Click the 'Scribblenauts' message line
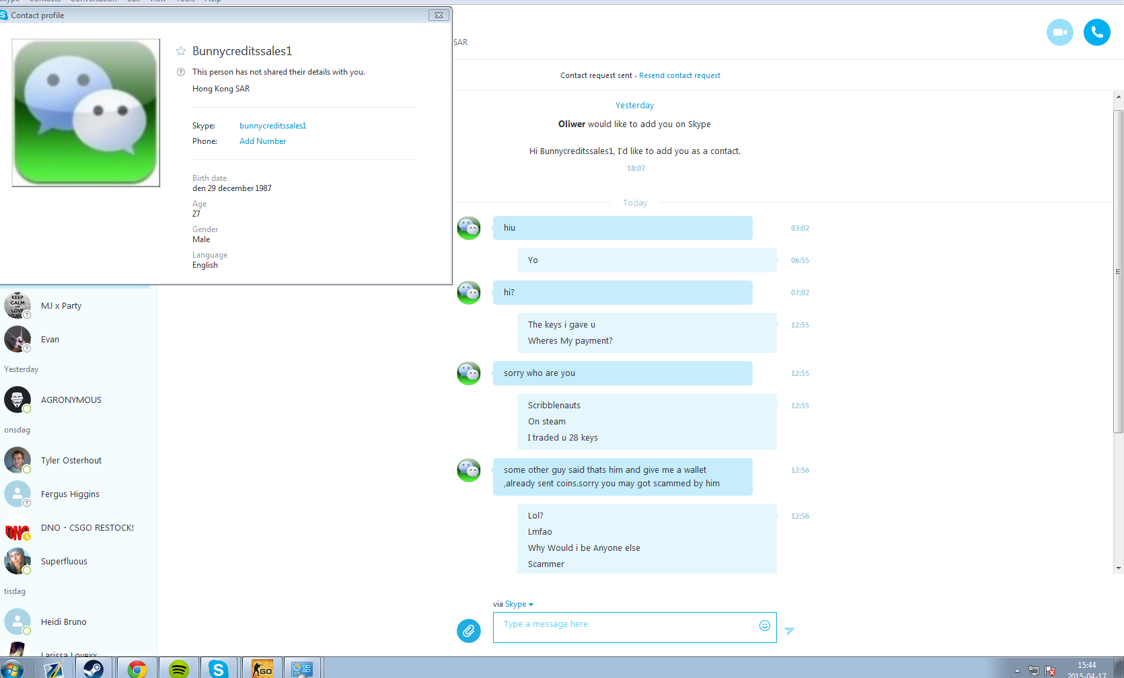The width and height of the screenshot is (1124, 678). pyautogui.click(x=554, y=406)
